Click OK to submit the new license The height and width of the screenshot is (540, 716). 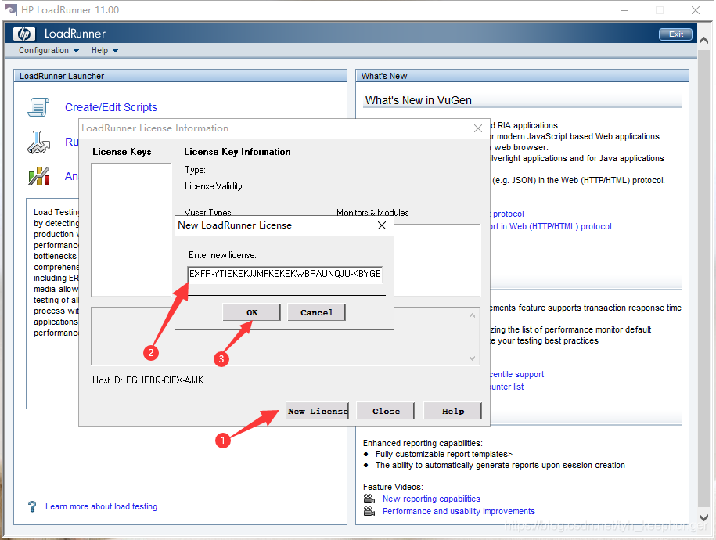pos(252,312)
